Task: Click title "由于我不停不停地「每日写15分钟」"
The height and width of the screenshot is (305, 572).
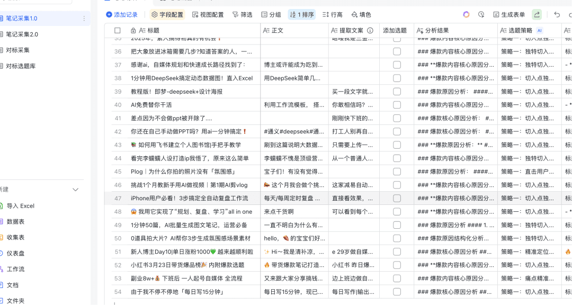Action: pos(177,292)
